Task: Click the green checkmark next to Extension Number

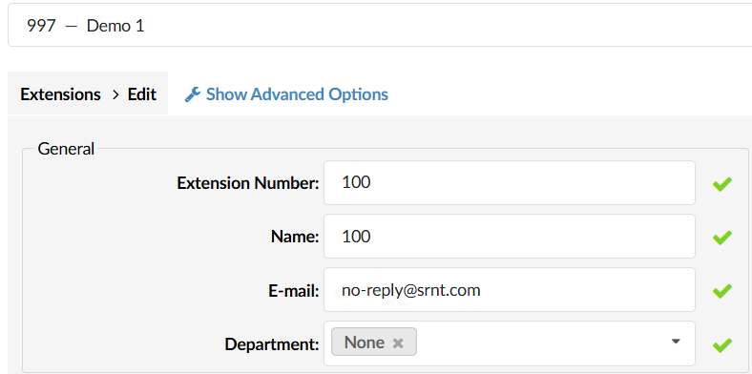Action: click(721, 183)
